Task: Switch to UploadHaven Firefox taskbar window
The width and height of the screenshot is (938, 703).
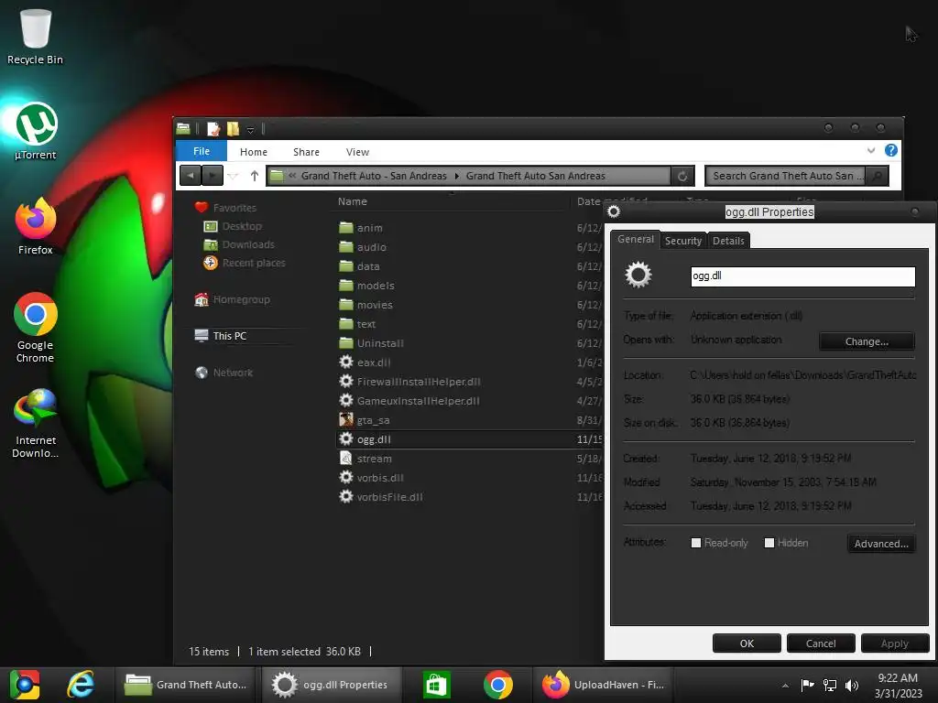Action: (604, 685)
